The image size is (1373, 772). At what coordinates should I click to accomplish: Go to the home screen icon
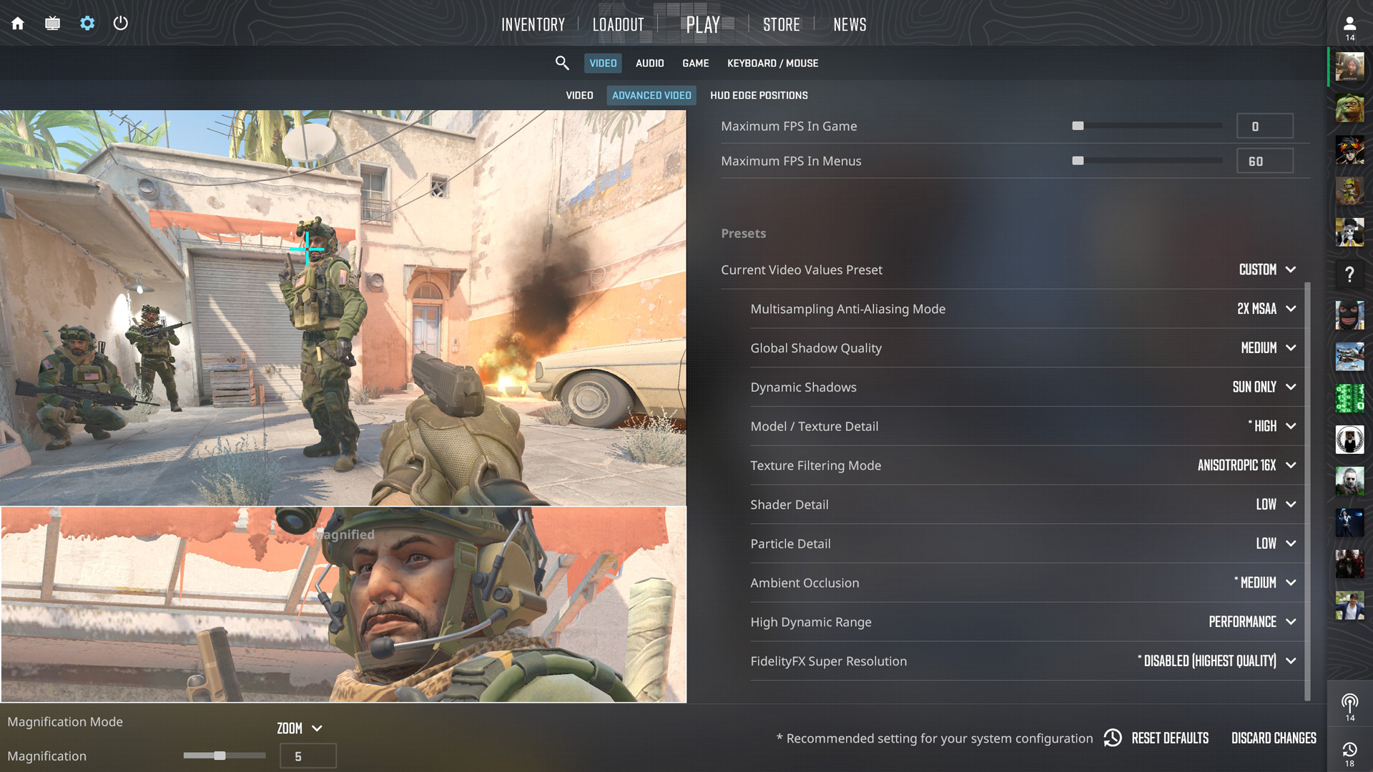18,24
